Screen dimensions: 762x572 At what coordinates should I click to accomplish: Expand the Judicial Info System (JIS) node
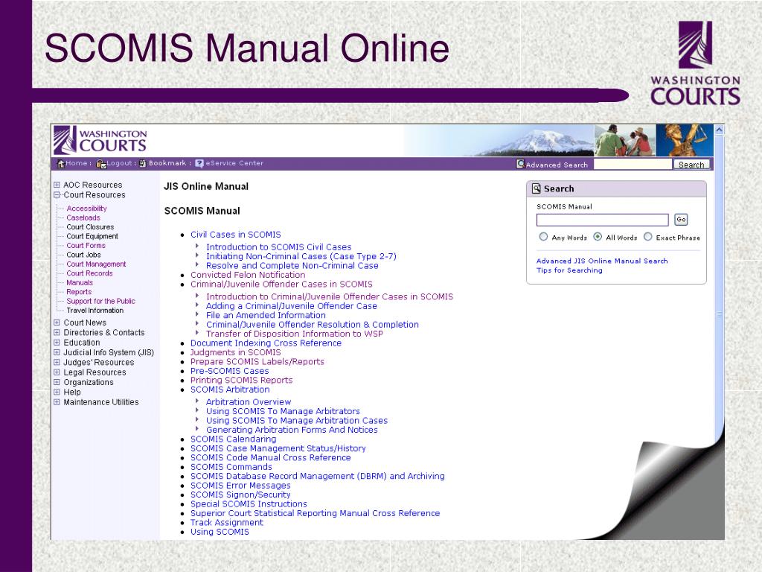[x=57, y=352]
